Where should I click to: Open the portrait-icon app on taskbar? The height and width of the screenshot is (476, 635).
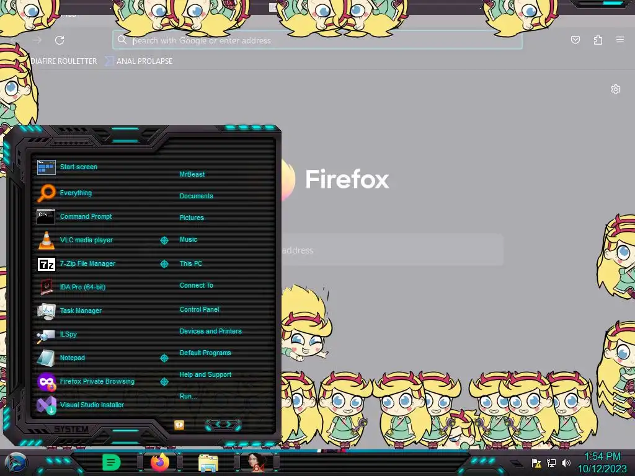[257, 462]
